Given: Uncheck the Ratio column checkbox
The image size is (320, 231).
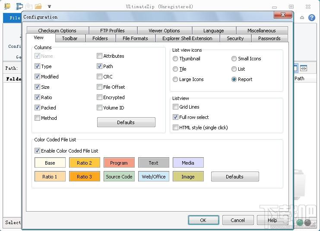Looking at the screenshot, I should [37, 97].
